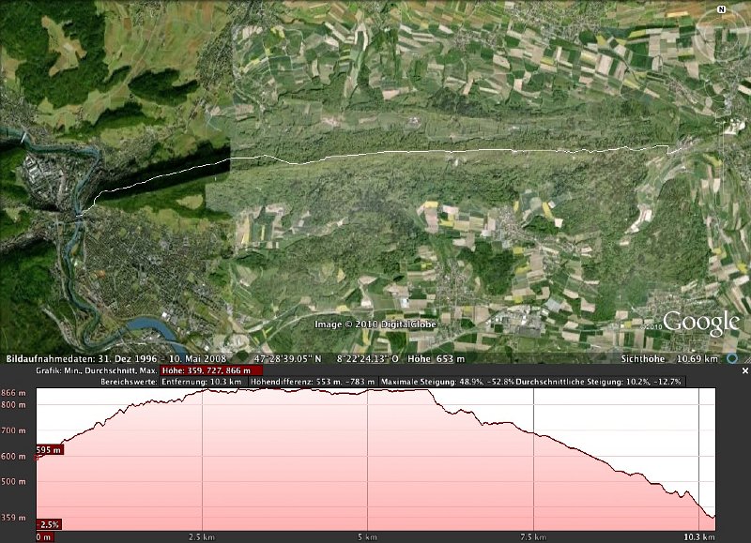
Task: Click the 5 km mark on the profile axis
Action: point(367,537)
